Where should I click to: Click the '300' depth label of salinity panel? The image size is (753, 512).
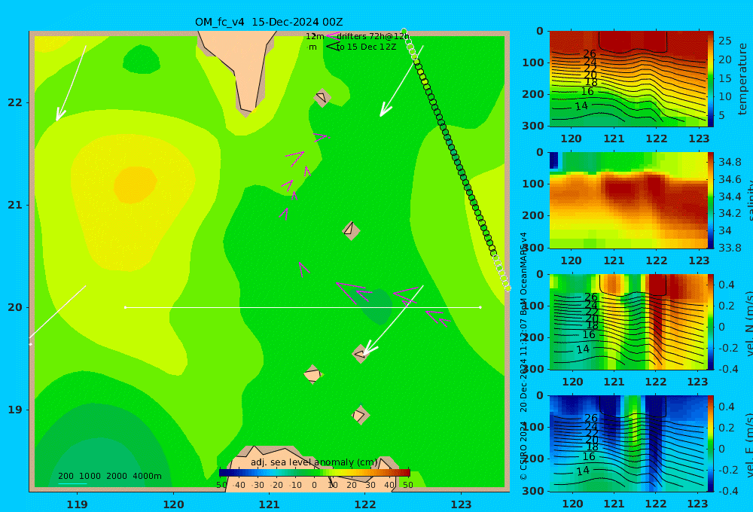(533, 248)
